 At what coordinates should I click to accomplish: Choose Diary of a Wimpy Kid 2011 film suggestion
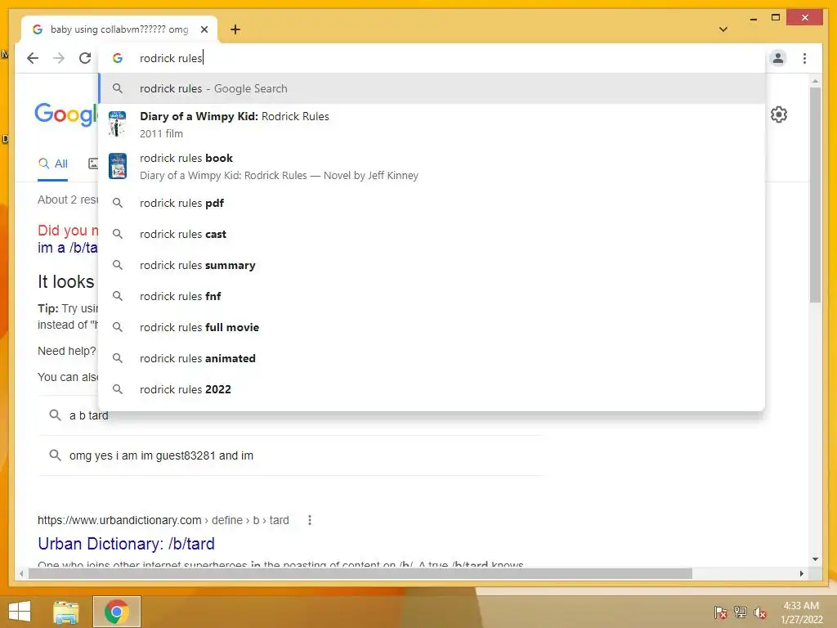432,124
